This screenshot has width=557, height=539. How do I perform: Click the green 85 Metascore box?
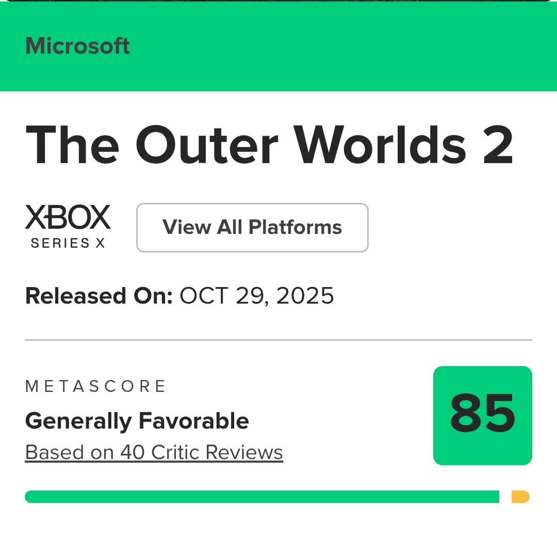pyautogui.click(x=482, y=416)
